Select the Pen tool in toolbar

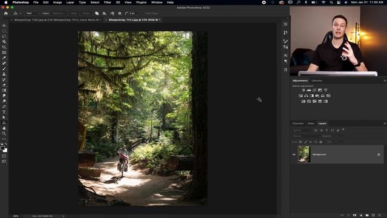(x=4, y=107)
